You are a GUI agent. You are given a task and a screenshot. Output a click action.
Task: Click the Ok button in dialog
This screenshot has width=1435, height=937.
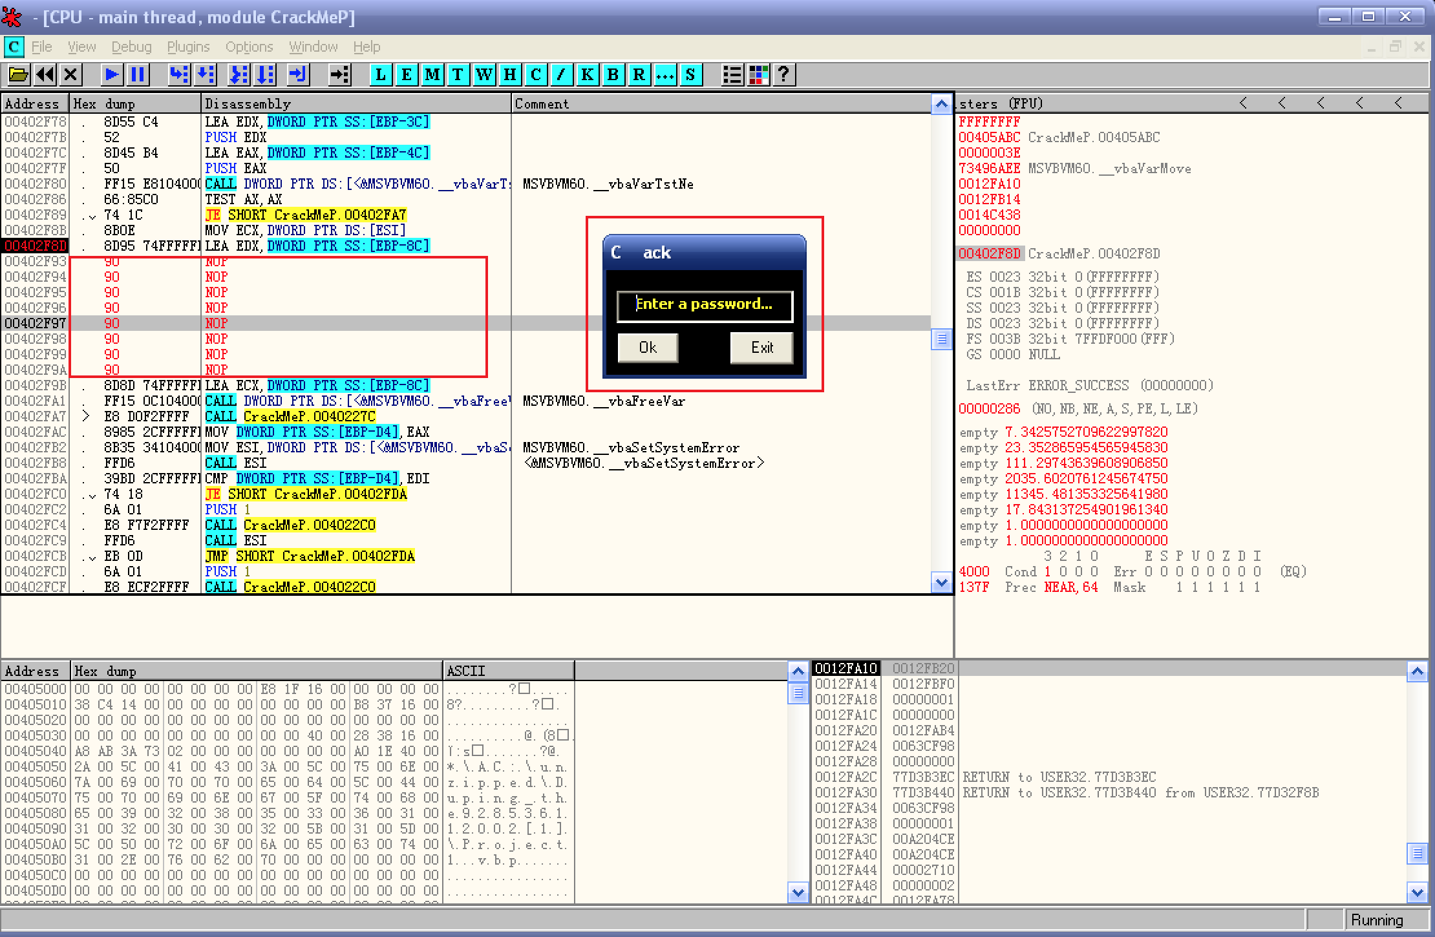[648, 348]
